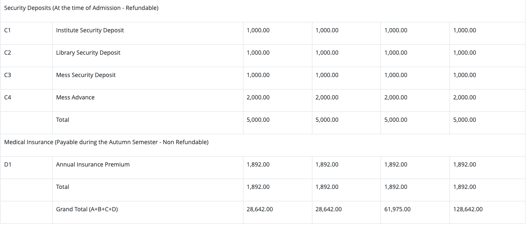Select the Mess Advance row label
This screenshot has width=528, height=227.
click(x=75, y=97)
